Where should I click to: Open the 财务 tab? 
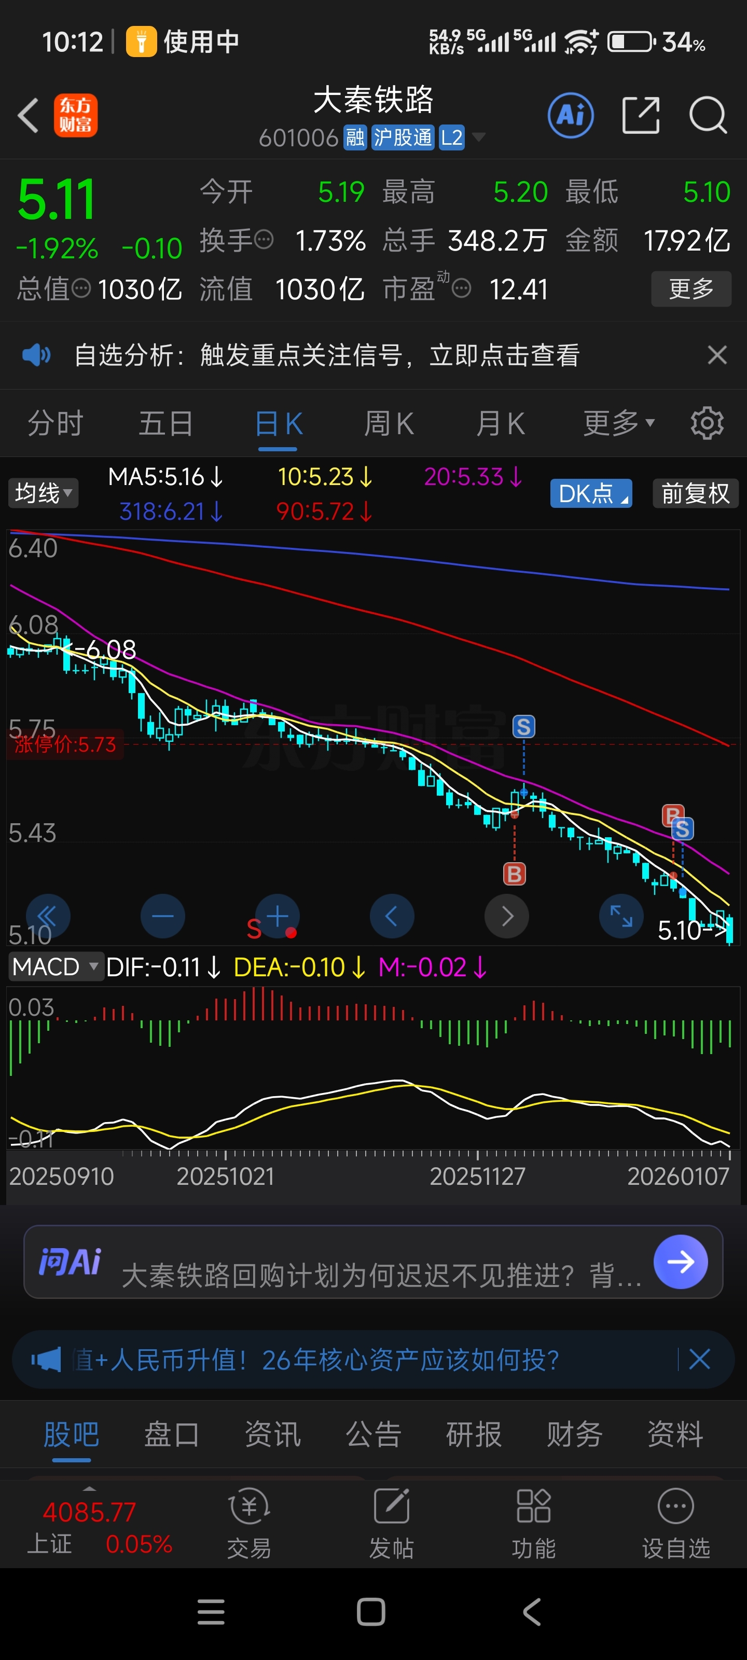pos(574,1434)
